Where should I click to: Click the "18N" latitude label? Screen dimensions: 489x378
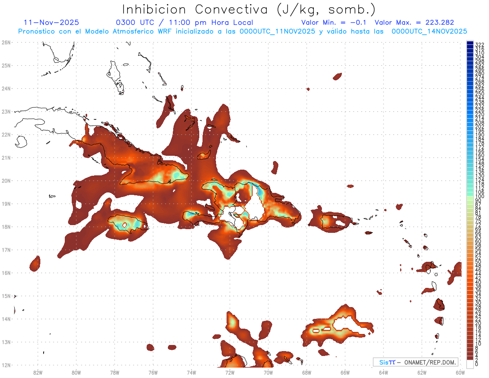(x=6, y=227)
